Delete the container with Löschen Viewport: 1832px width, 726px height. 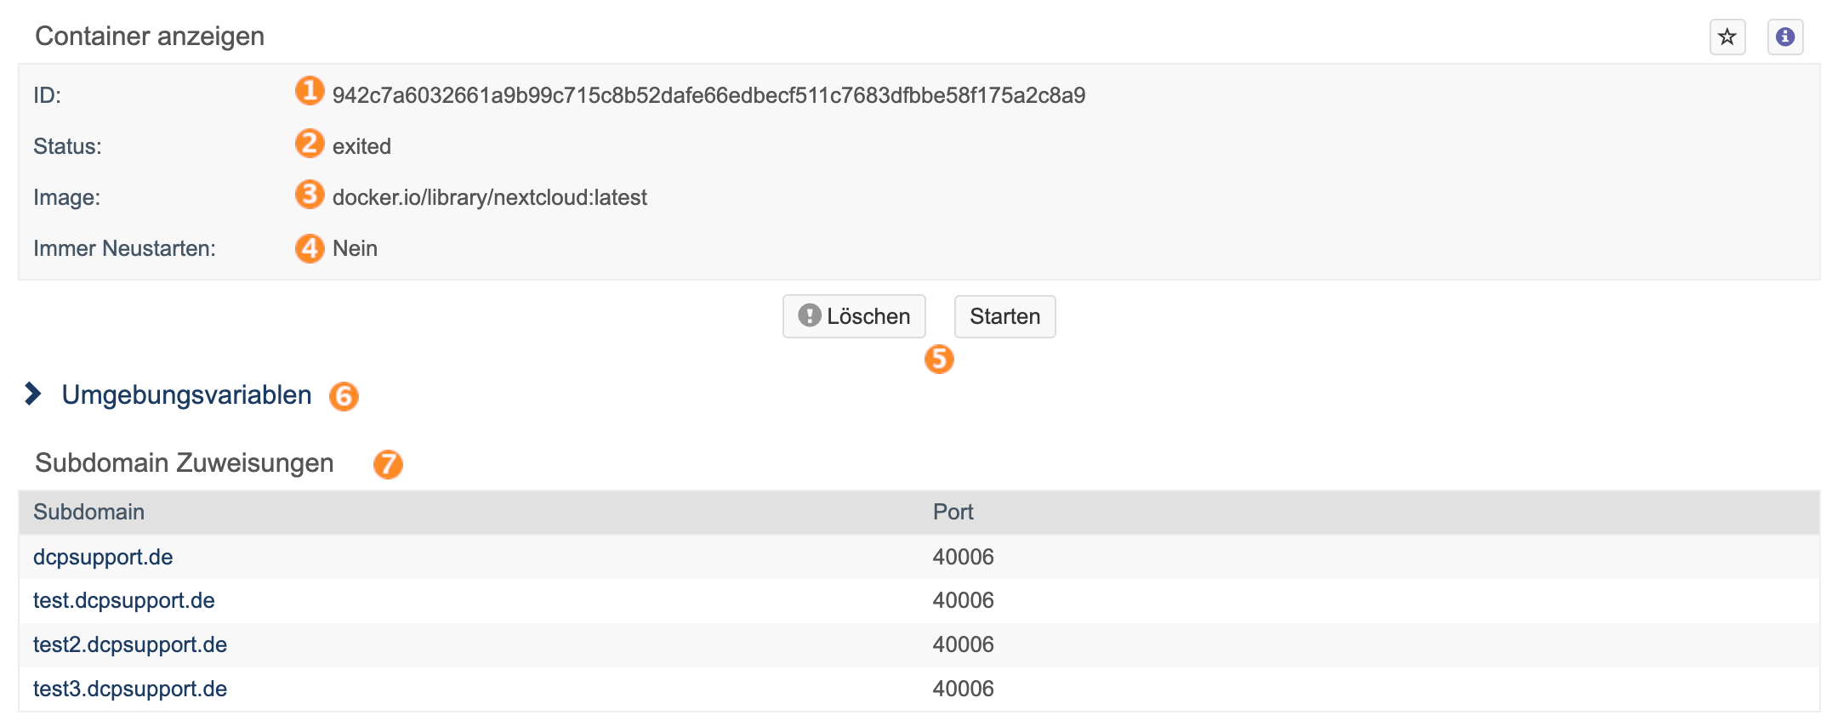pyautogui.click(x=854, y=316)
